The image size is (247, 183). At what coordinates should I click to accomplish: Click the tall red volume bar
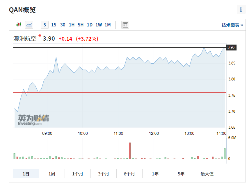[130, 151]
